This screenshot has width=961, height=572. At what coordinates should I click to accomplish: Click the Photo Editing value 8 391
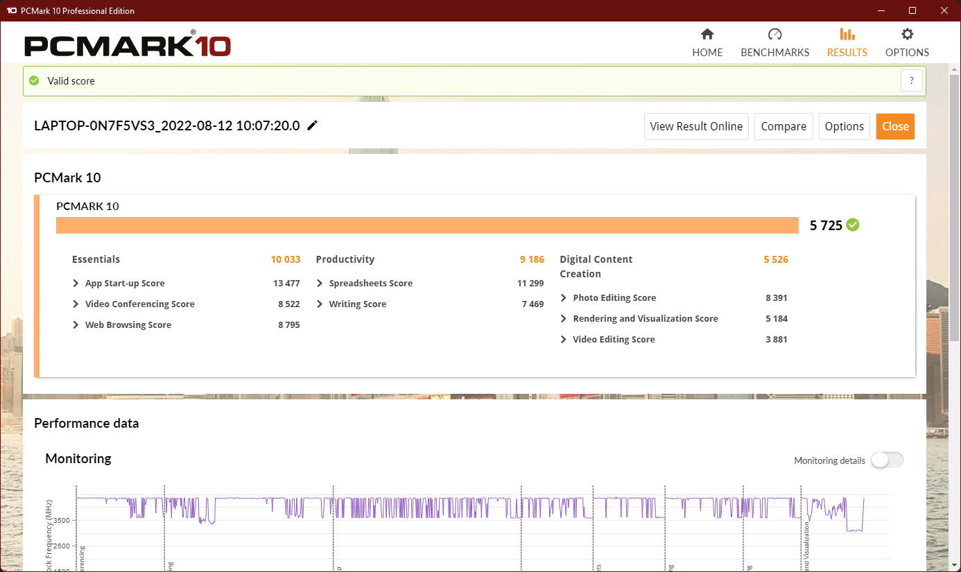(x=777, y=297)
